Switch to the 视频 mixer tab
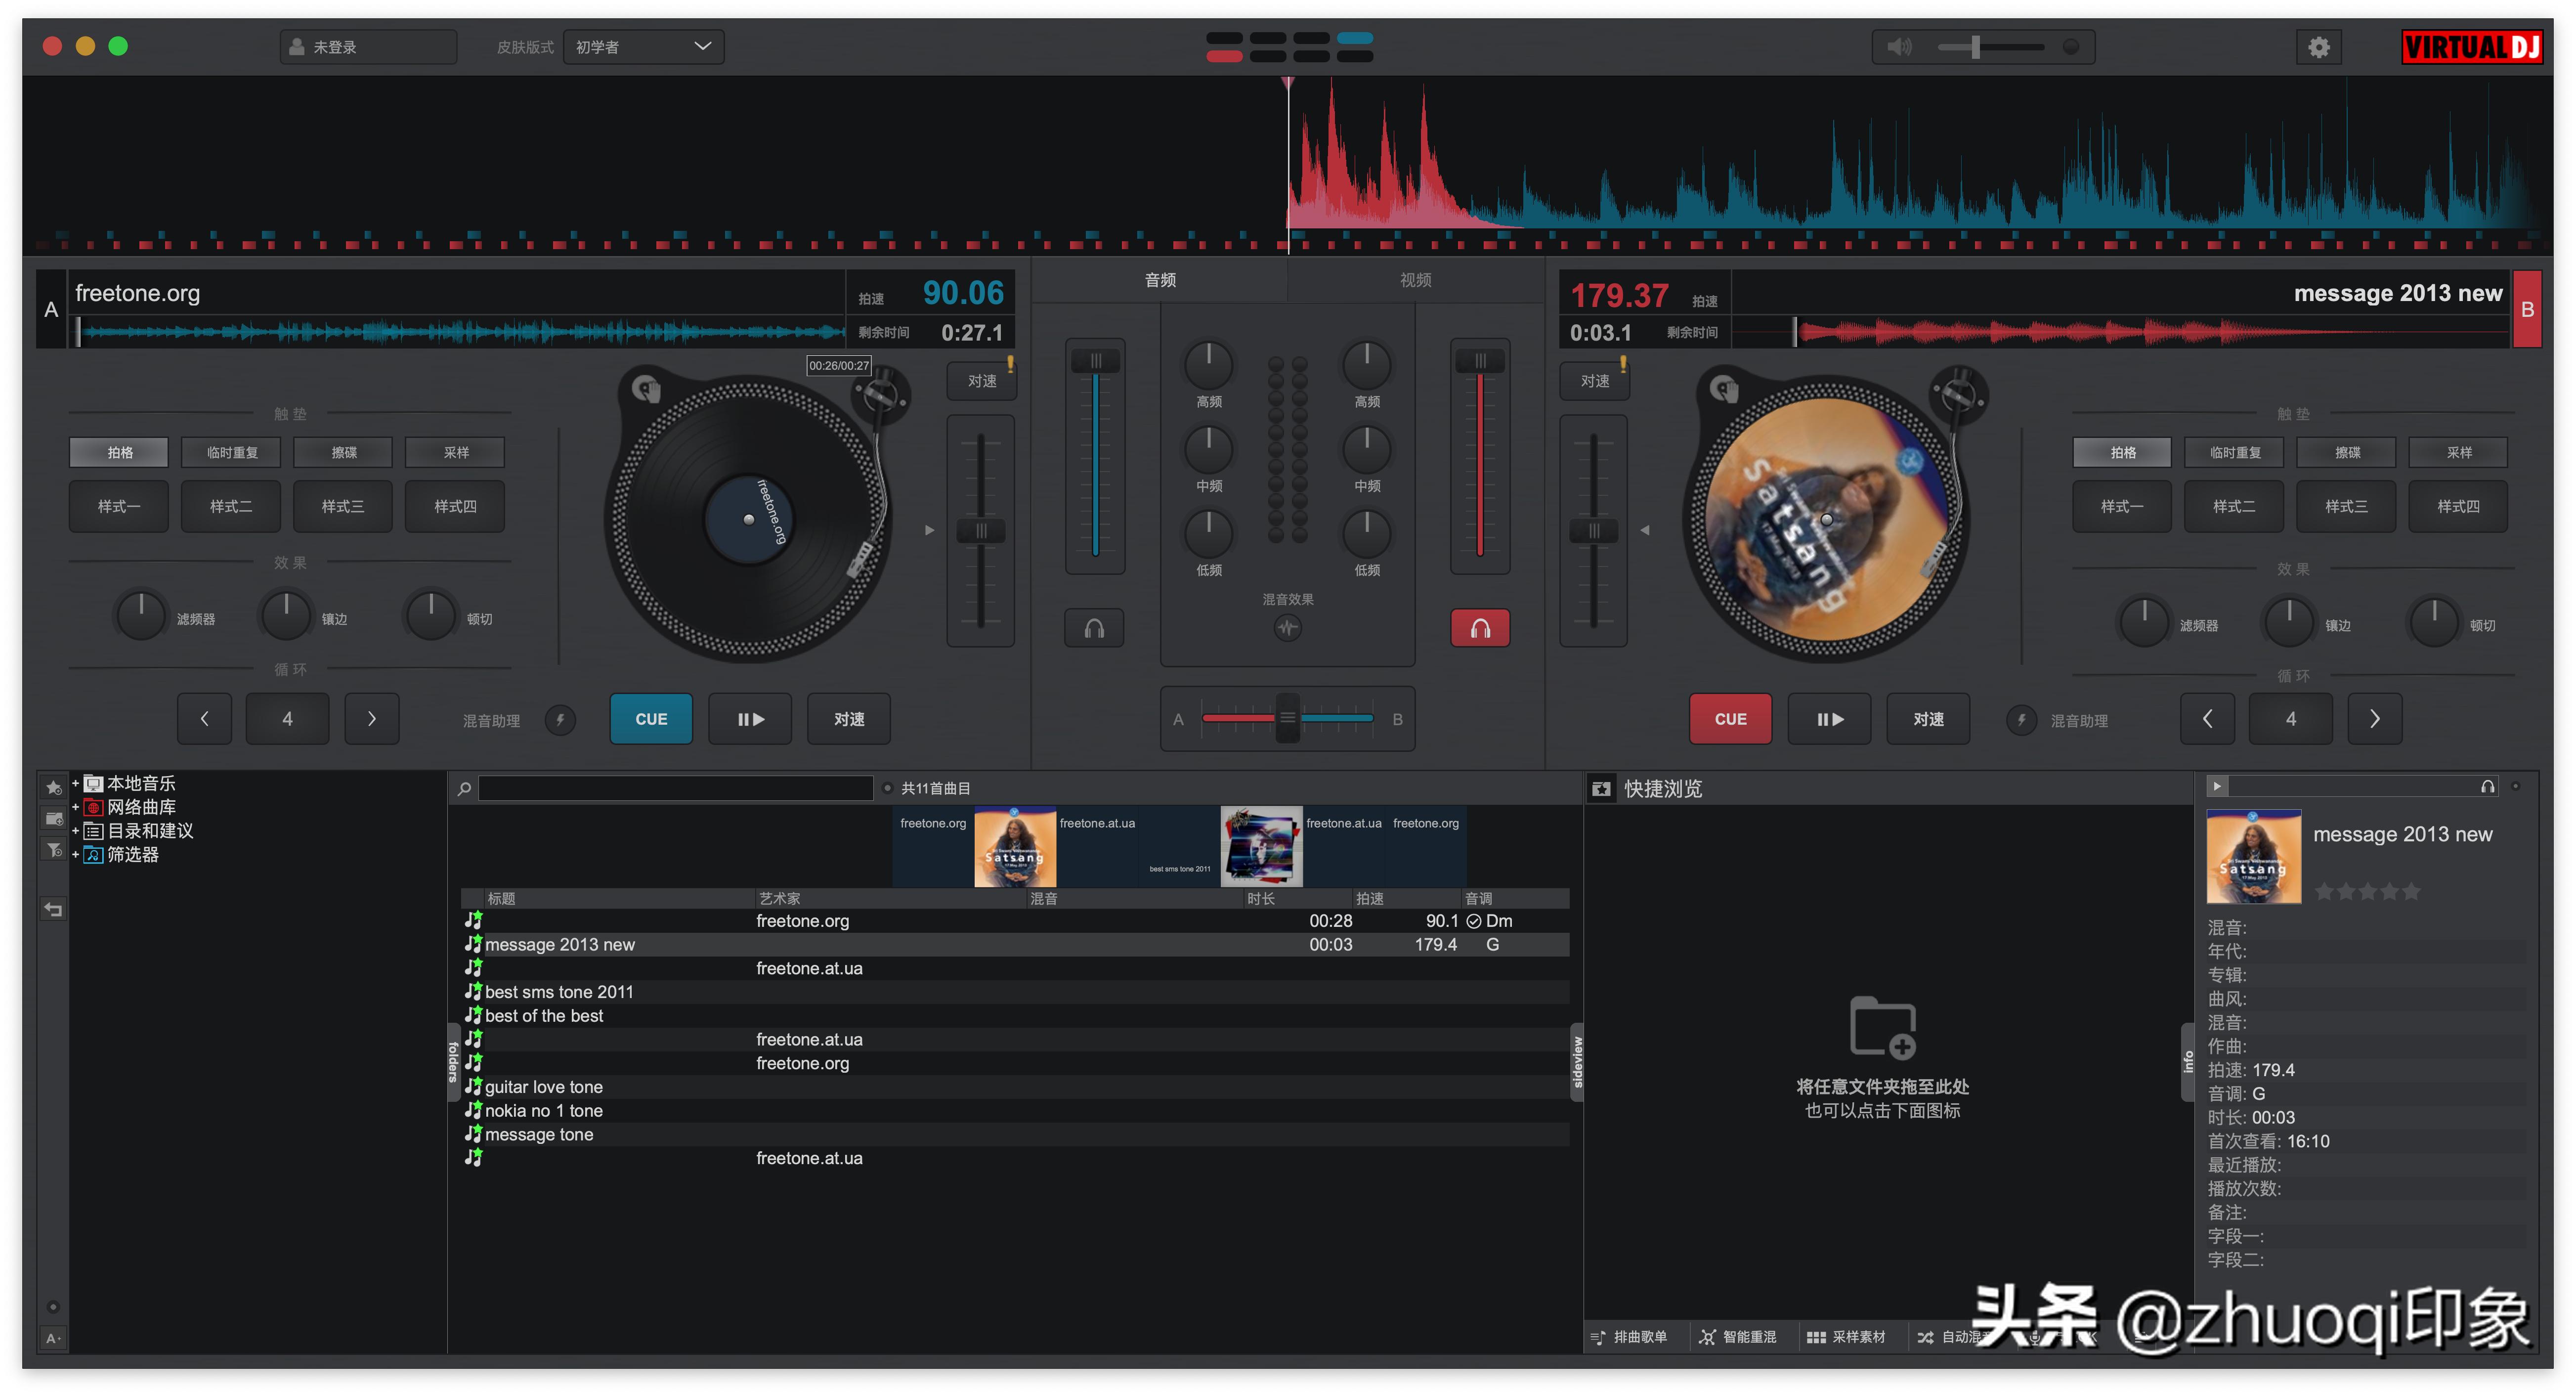The height and width of the screenshot is (1395, 2576). click(1415, 280)
